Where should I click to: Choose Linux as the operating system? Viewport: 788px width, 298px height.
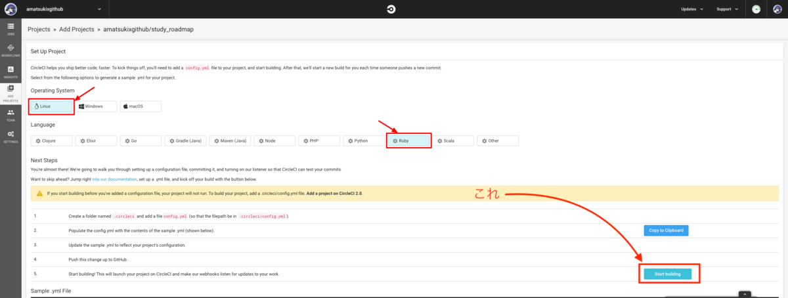(51, 106)
